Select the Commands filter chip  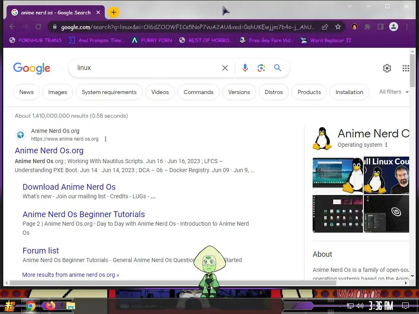[x=198, y=92]
